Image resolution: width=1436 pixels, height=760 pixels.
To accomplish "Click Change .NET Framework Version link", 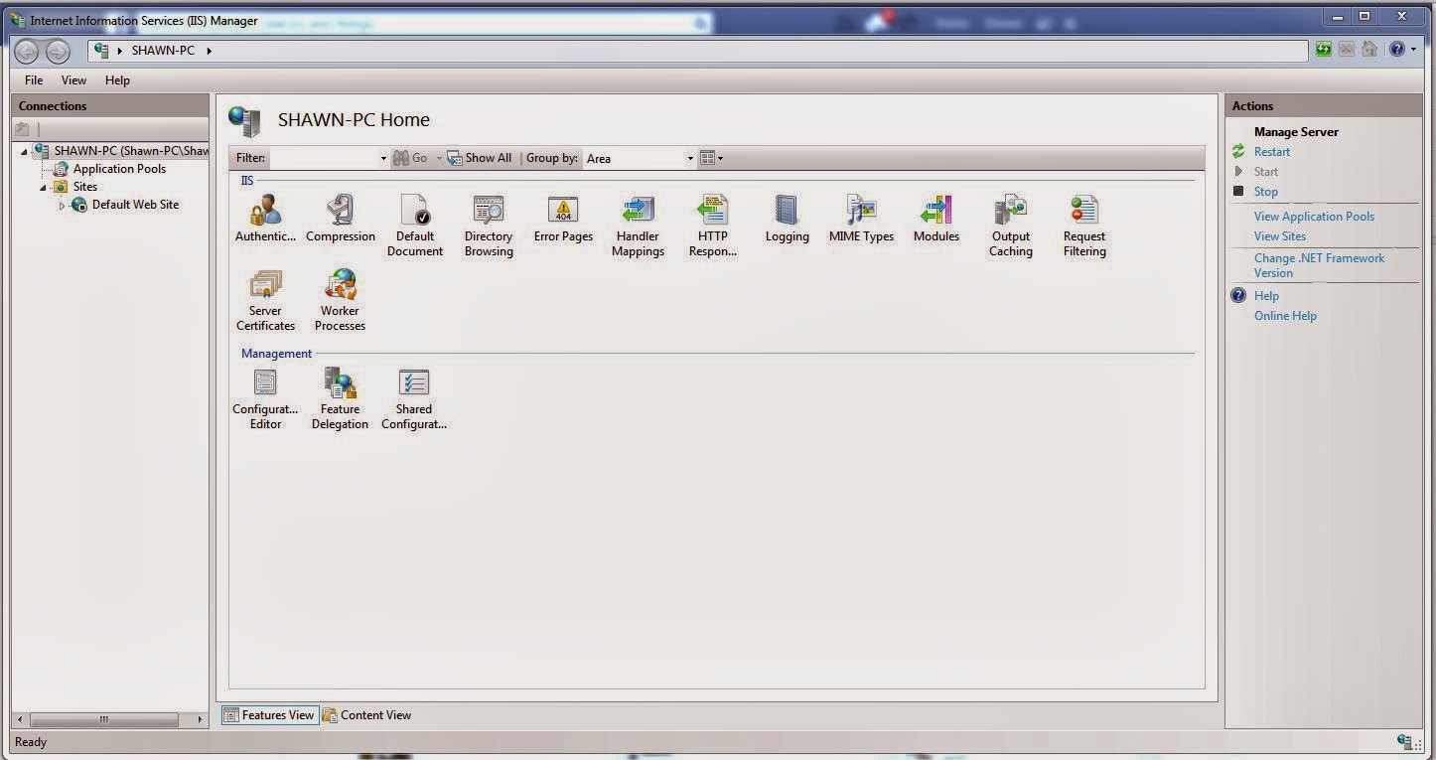I will click(x=1319, y=265).
